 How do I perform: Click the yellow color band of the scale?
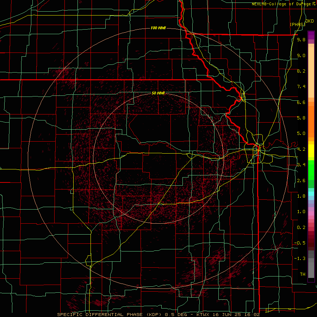pos(311,151)
